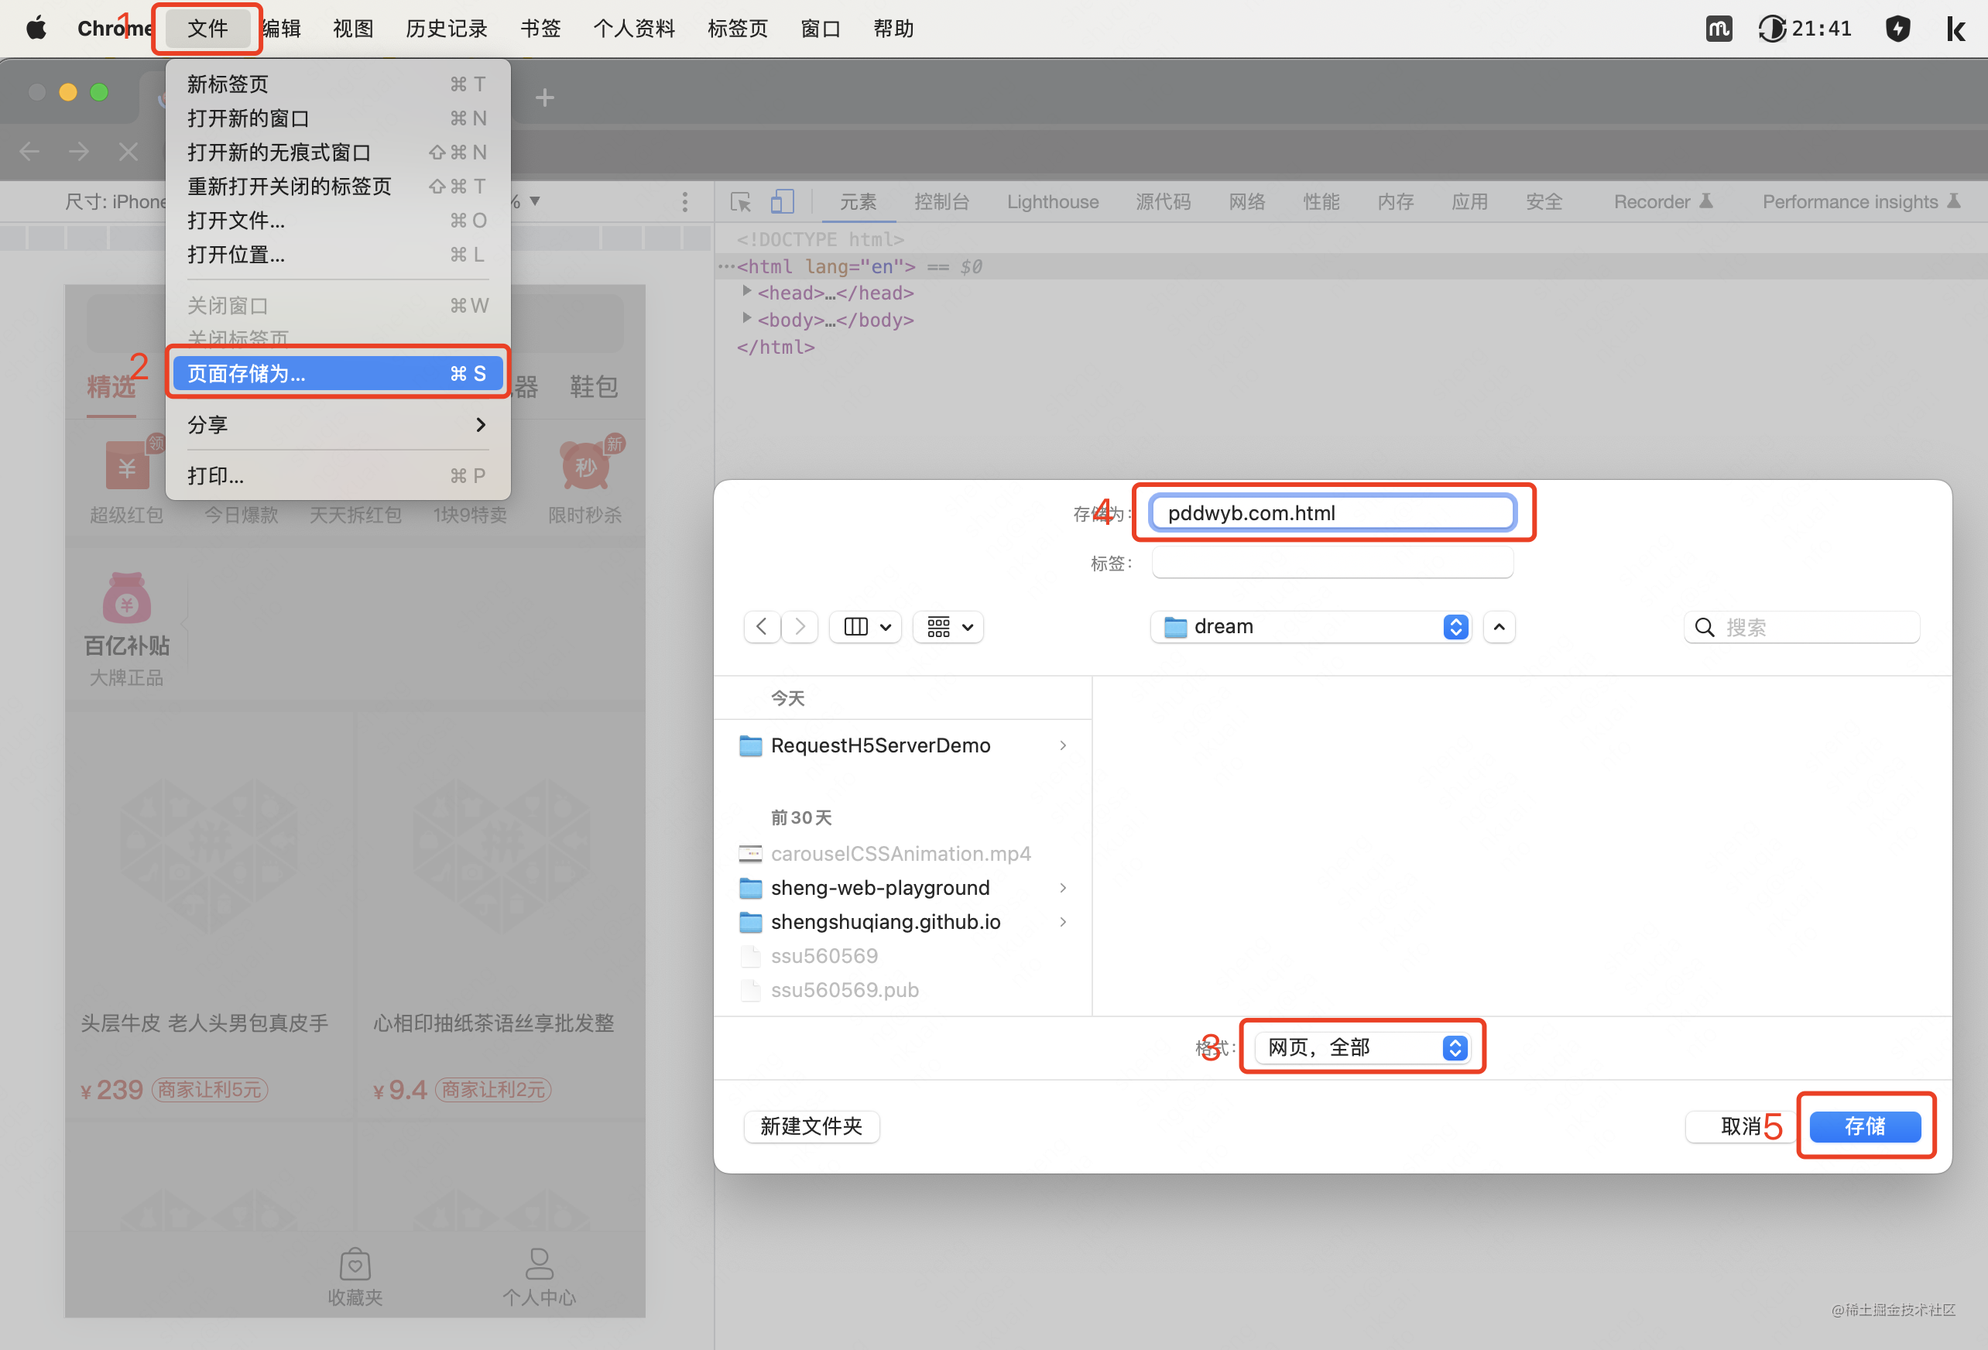
Task: Click the shield icon in menu bar
Action: pos(1897,28)
